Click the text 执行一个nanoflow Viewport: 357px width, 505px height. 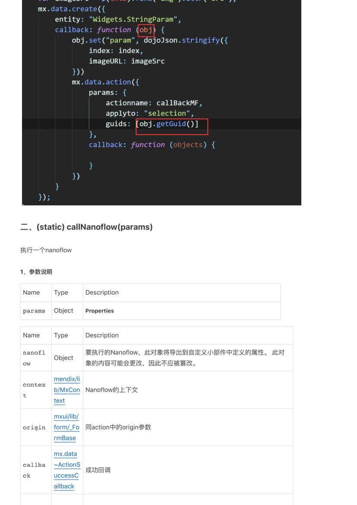pos(46,250)
